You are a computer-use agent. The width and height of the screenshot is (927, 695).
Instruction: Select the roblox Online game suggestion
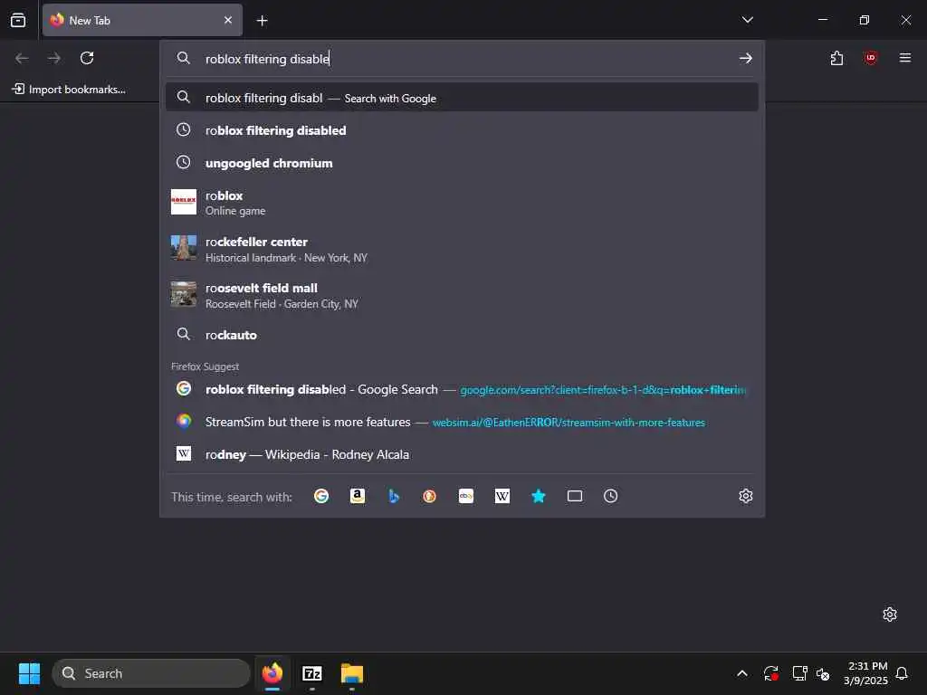tap(462, 202)
